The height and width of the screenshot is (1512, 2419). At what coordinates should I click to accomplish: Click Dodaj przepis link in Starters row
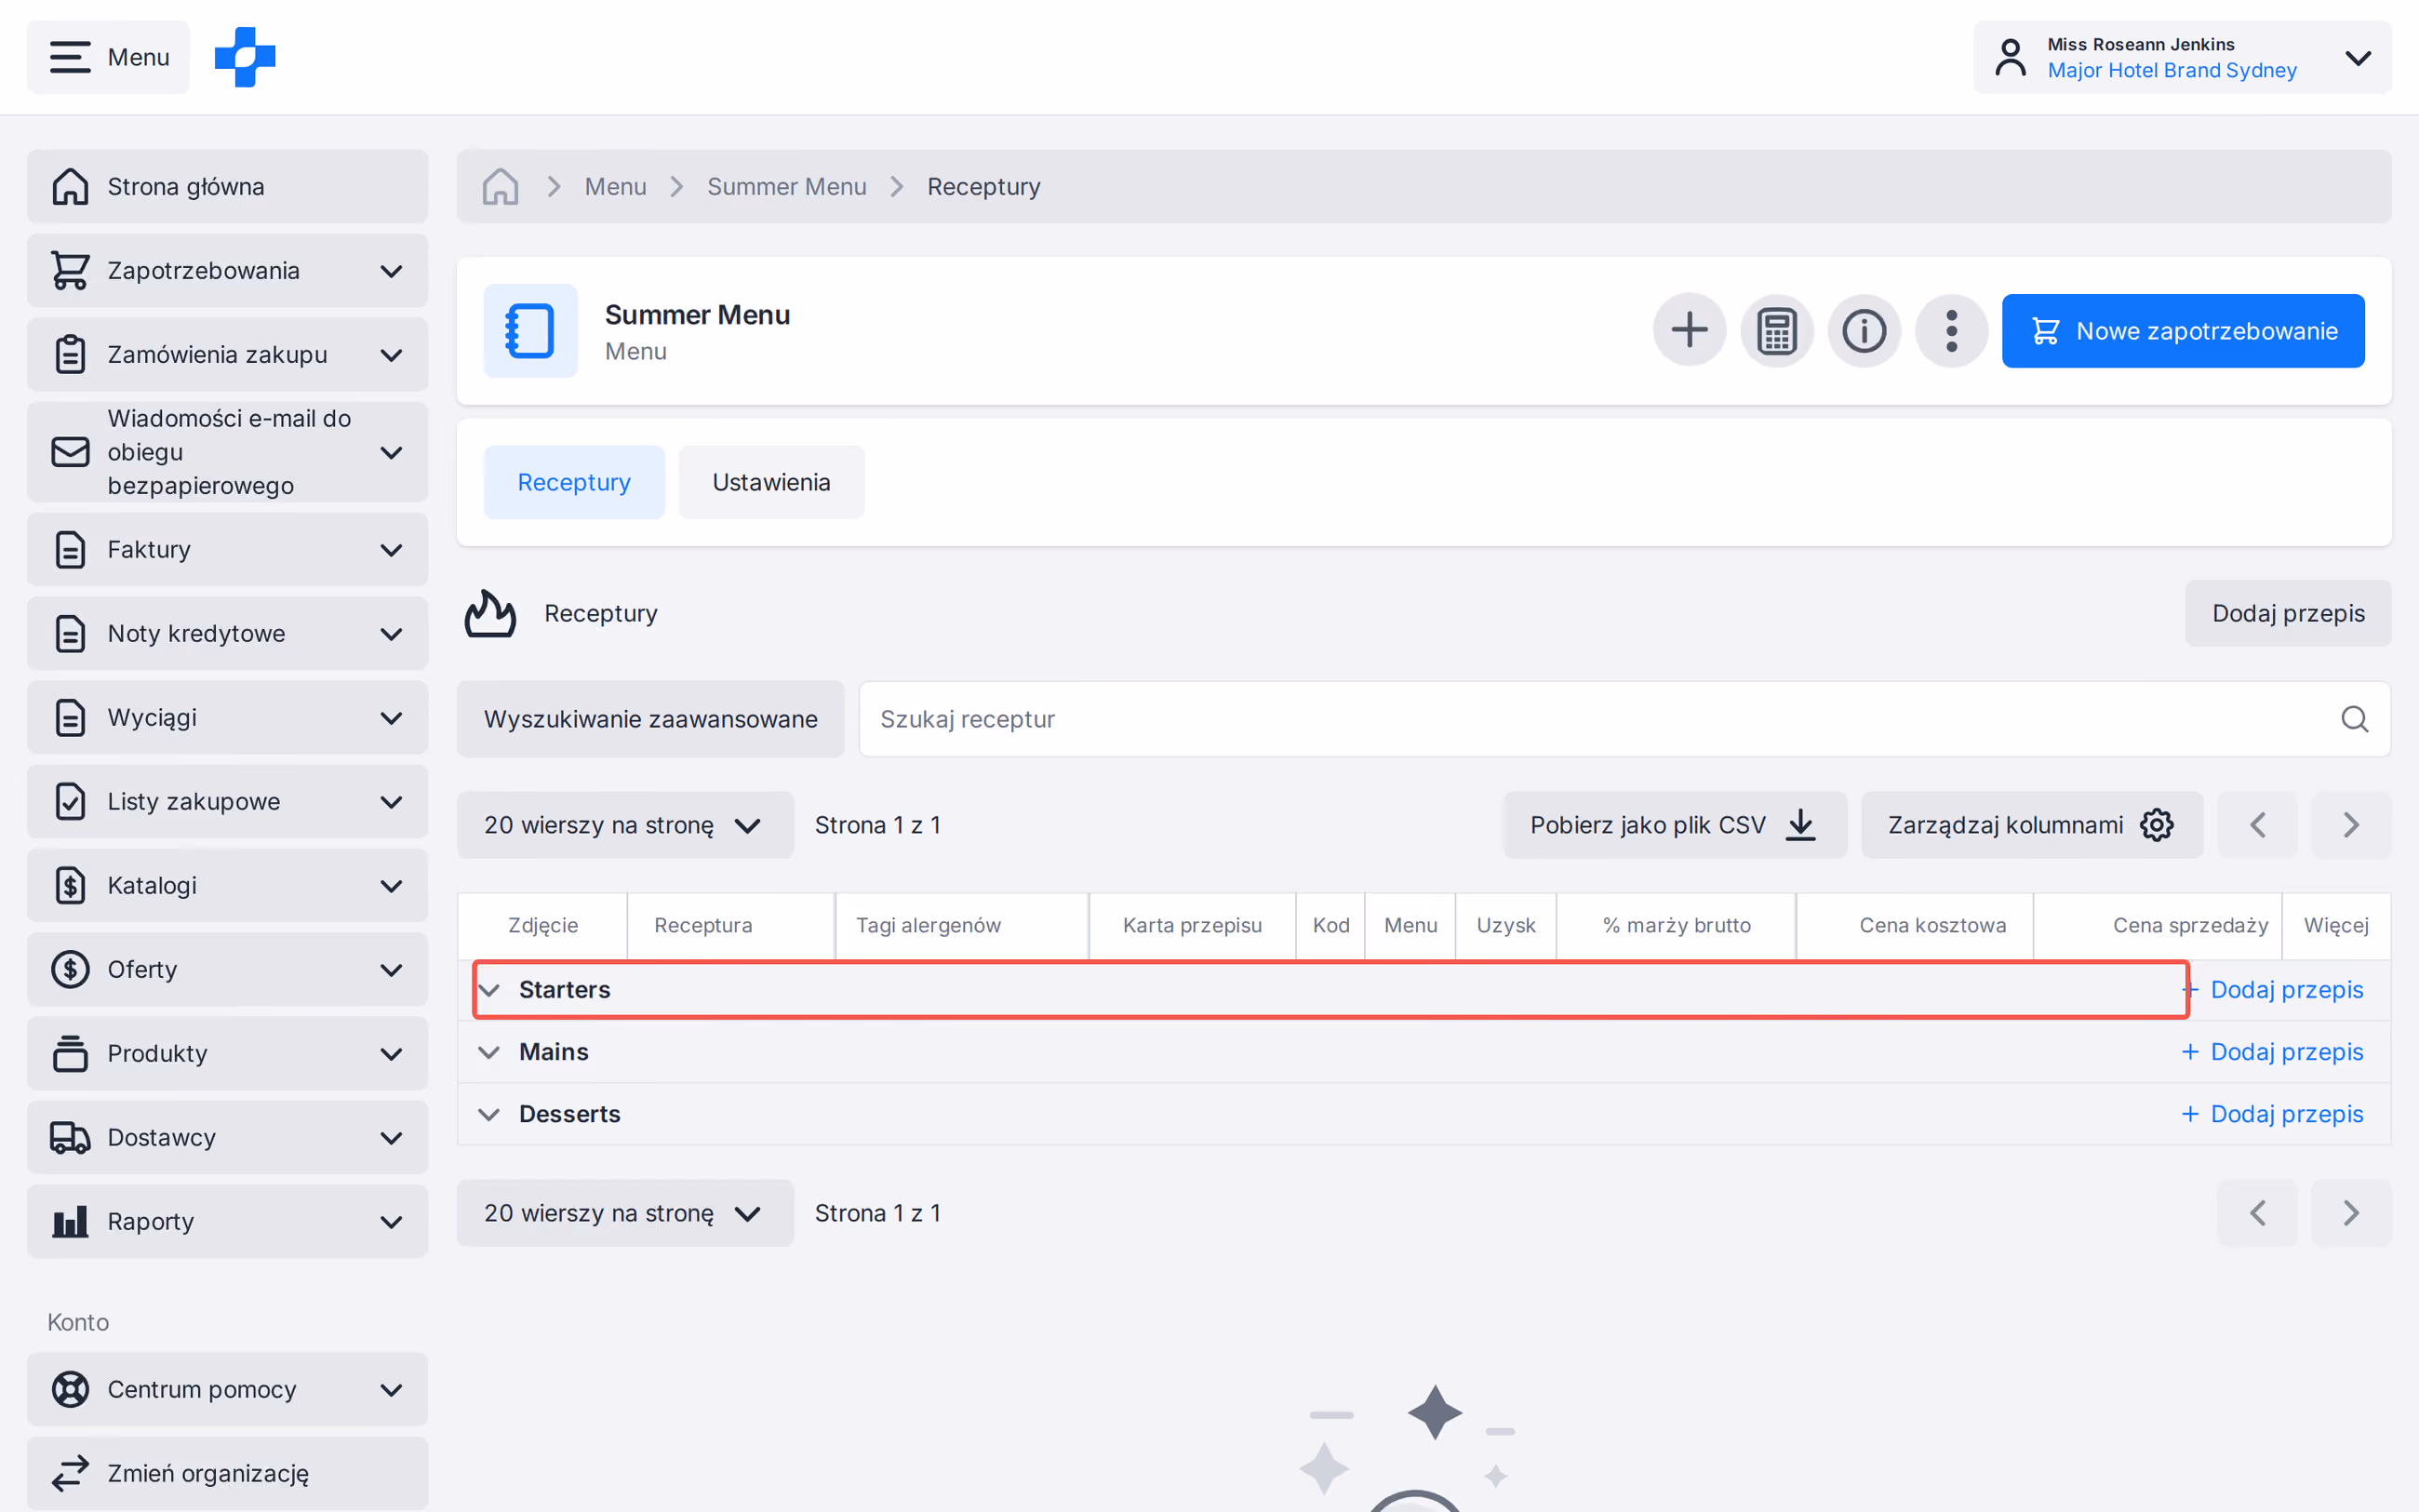click(2272, 989)
